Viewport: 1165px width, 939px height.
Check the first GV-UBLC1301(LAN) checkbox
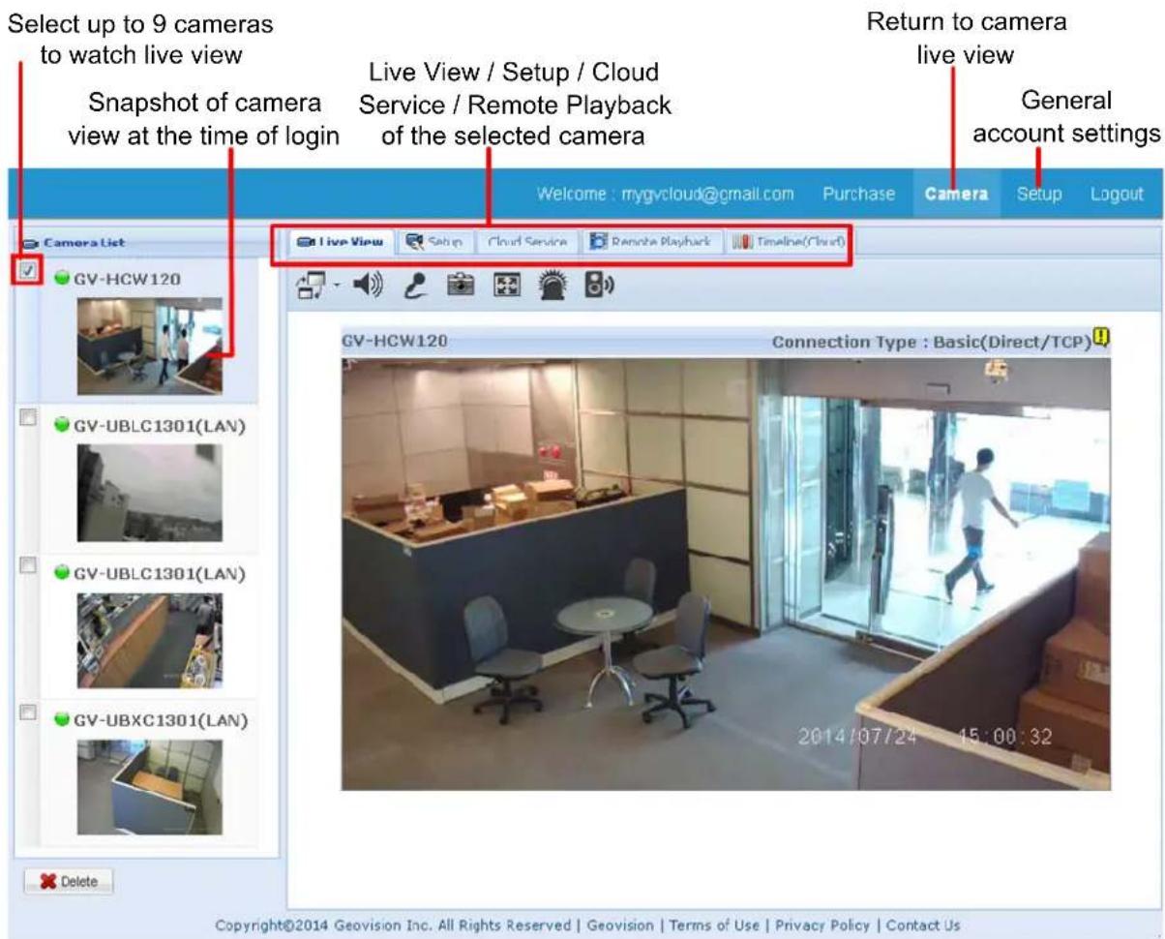pyautogui.click(x=28, y=417)
